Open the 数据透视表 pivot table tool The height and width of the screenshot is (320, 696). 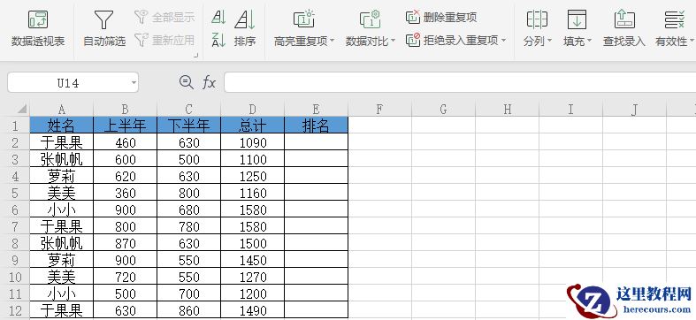(x=38, y=29)
